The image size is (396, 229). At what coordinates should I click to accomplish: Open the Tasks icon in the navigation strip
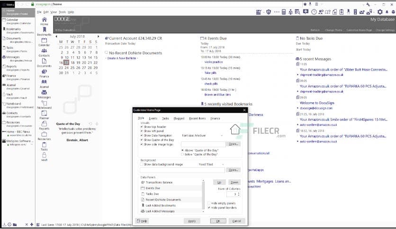tap(44, 145)
